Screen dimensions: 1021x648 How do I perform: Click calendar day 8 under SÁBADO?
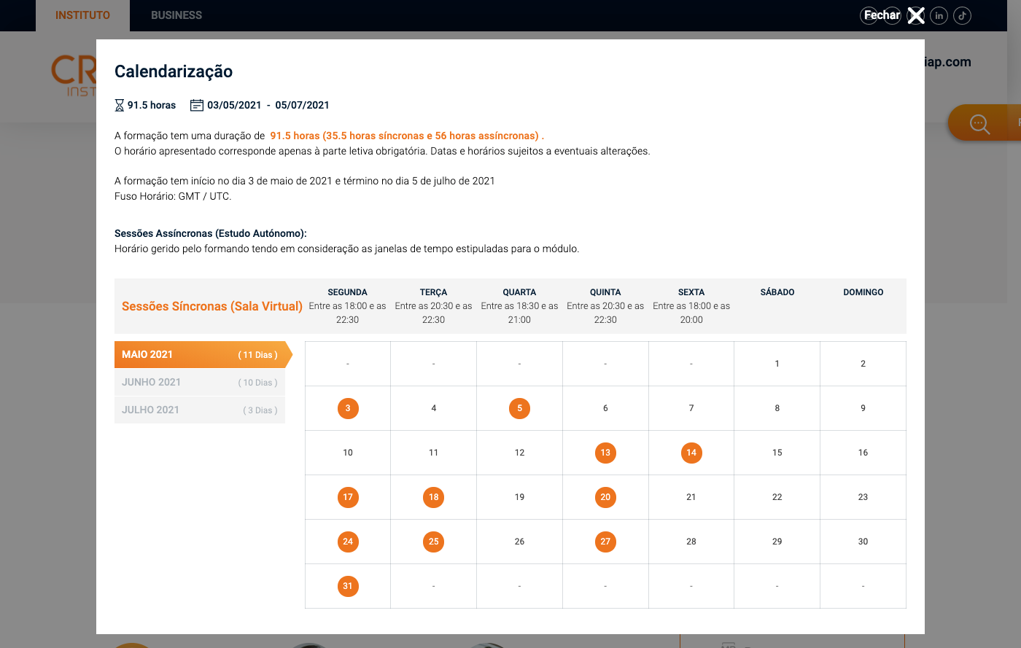(x=777, y=408)
